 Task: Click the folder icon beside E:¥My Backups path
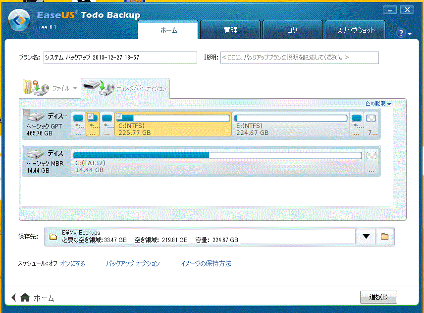coord(53,237)
